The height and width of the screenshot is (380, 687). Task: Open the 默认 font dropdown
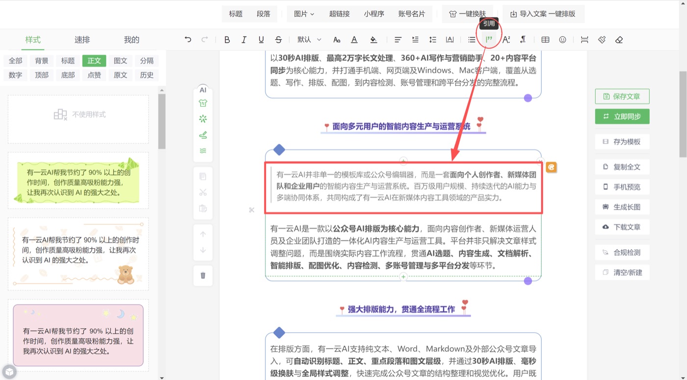click(309, 40)
